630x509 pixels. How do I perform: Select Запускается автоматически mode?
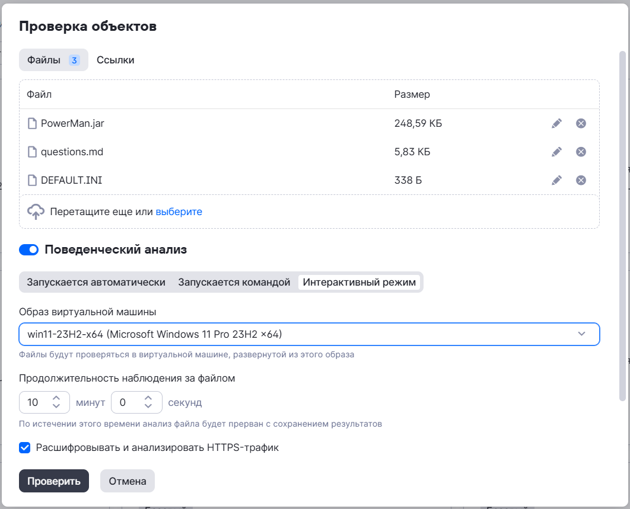click(96, 282)
